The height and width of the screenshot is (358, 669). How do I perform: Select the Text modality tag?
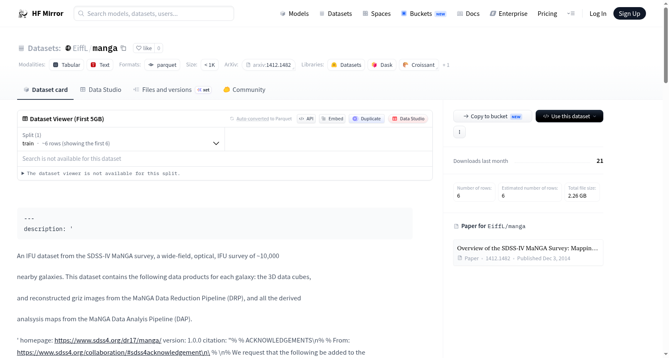coord(100,65)
